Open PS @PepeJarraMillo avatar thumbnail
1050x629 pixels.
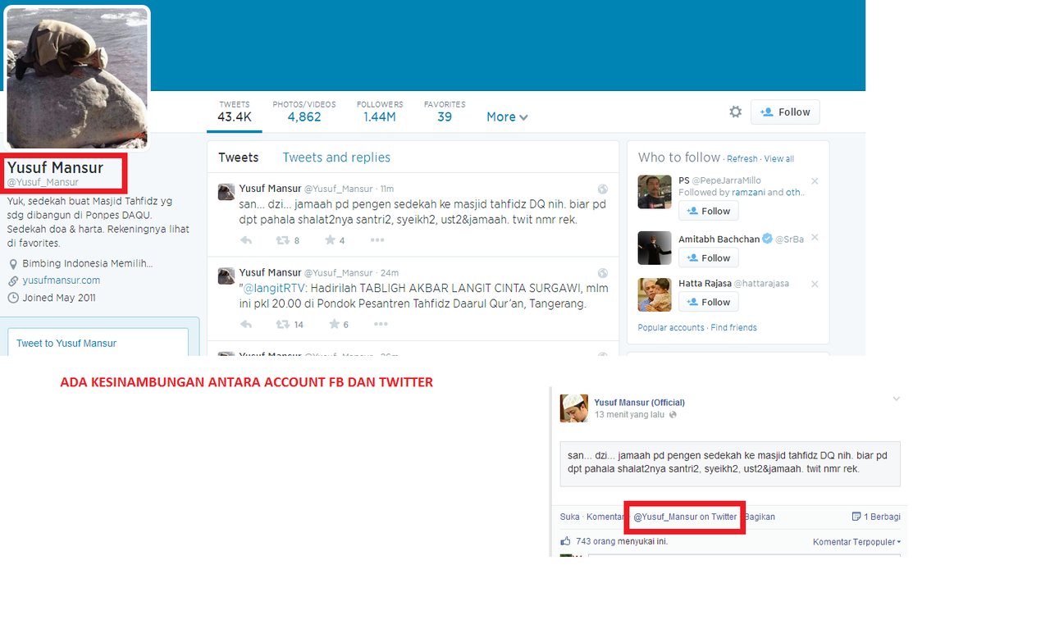click(655, 192)
